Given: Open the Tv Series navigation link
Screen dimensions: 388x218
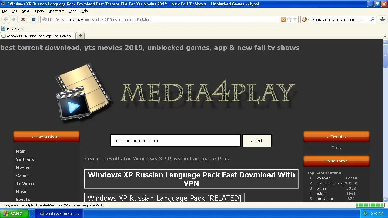Looking at the screenshot, I should [25, 183].
